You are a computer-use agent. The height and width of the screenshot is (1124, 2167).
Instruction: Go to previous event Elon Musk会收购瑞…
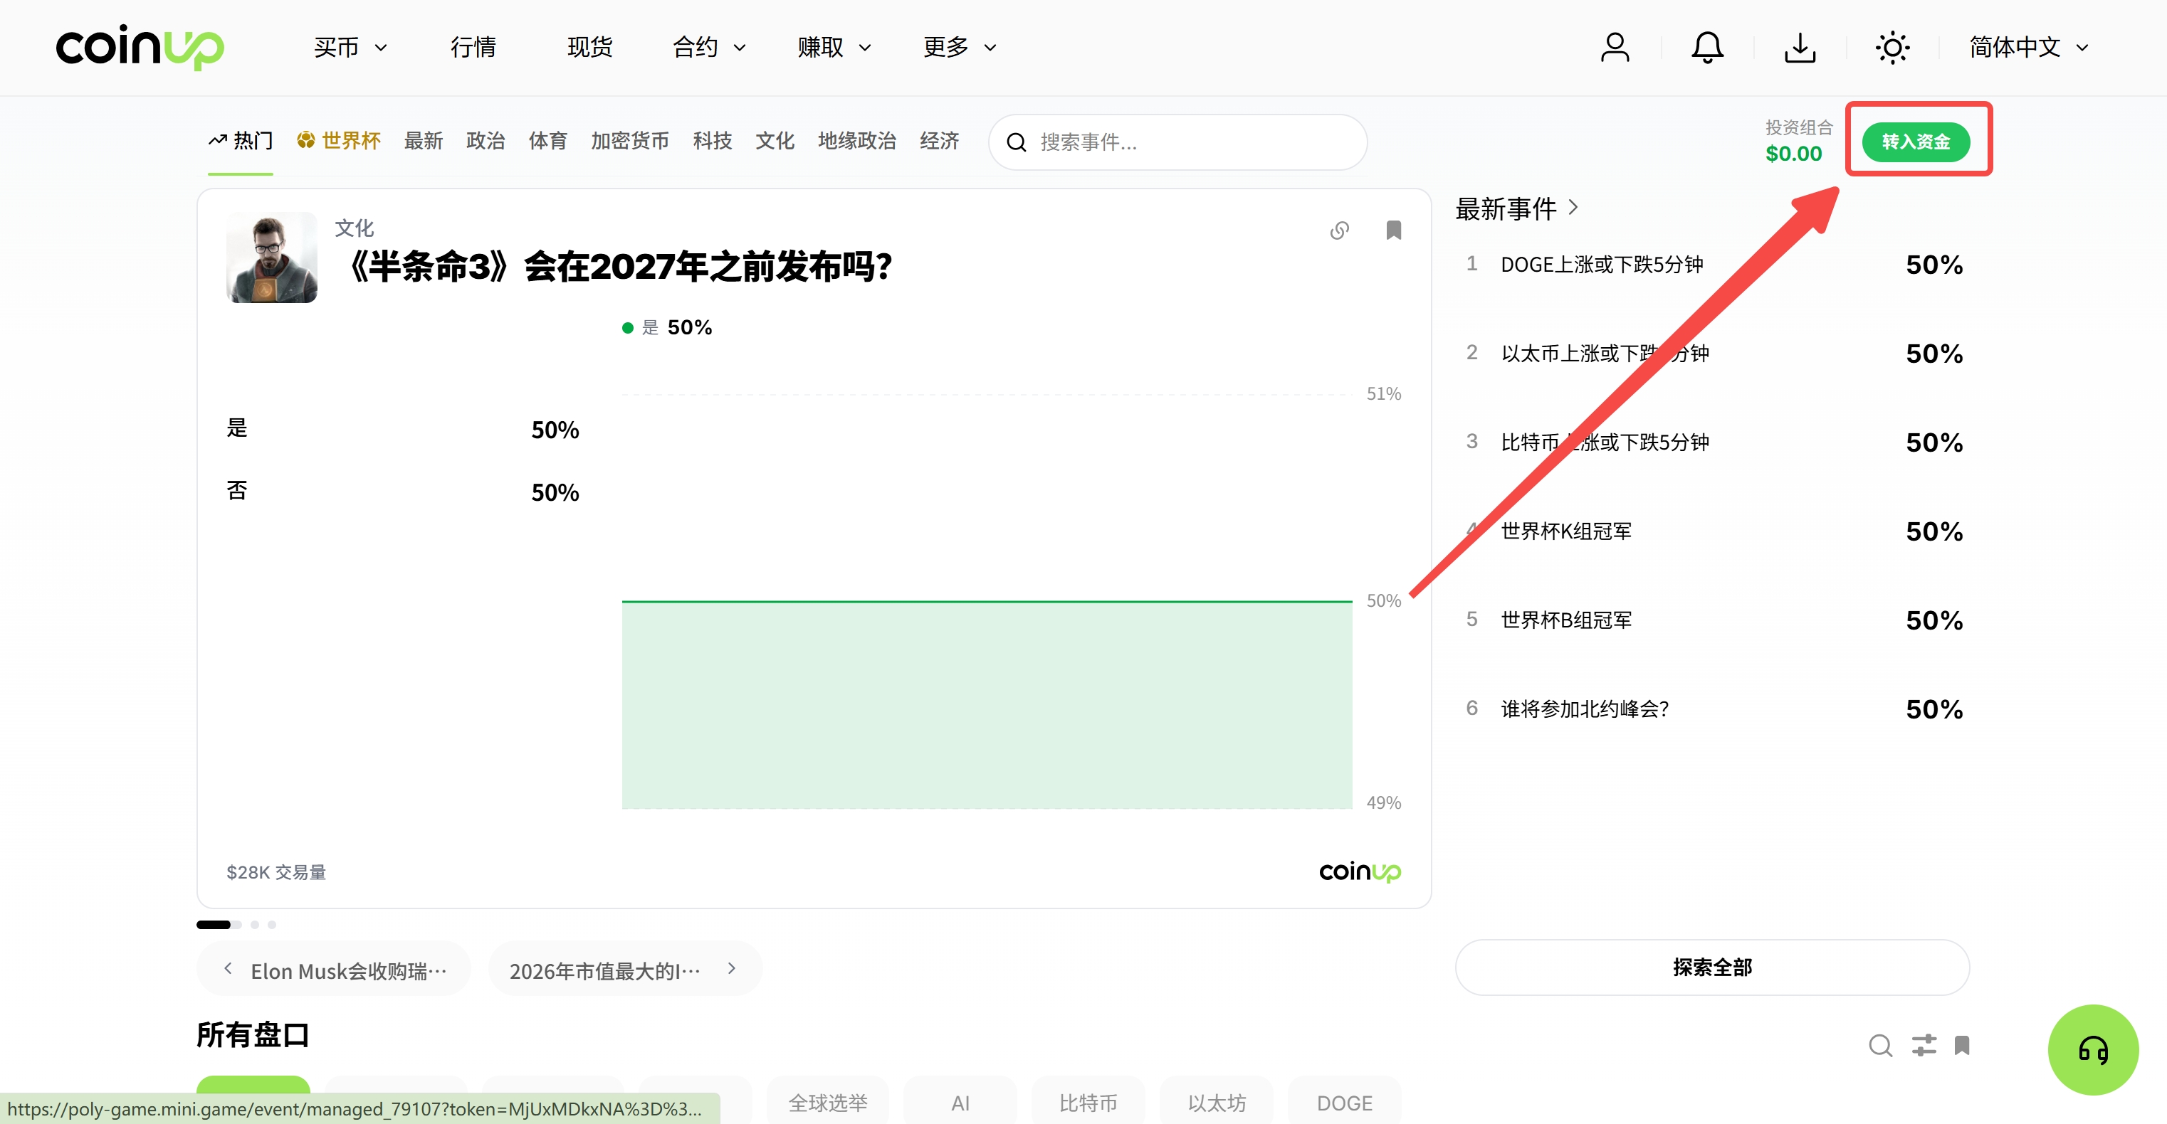point(333,970)
